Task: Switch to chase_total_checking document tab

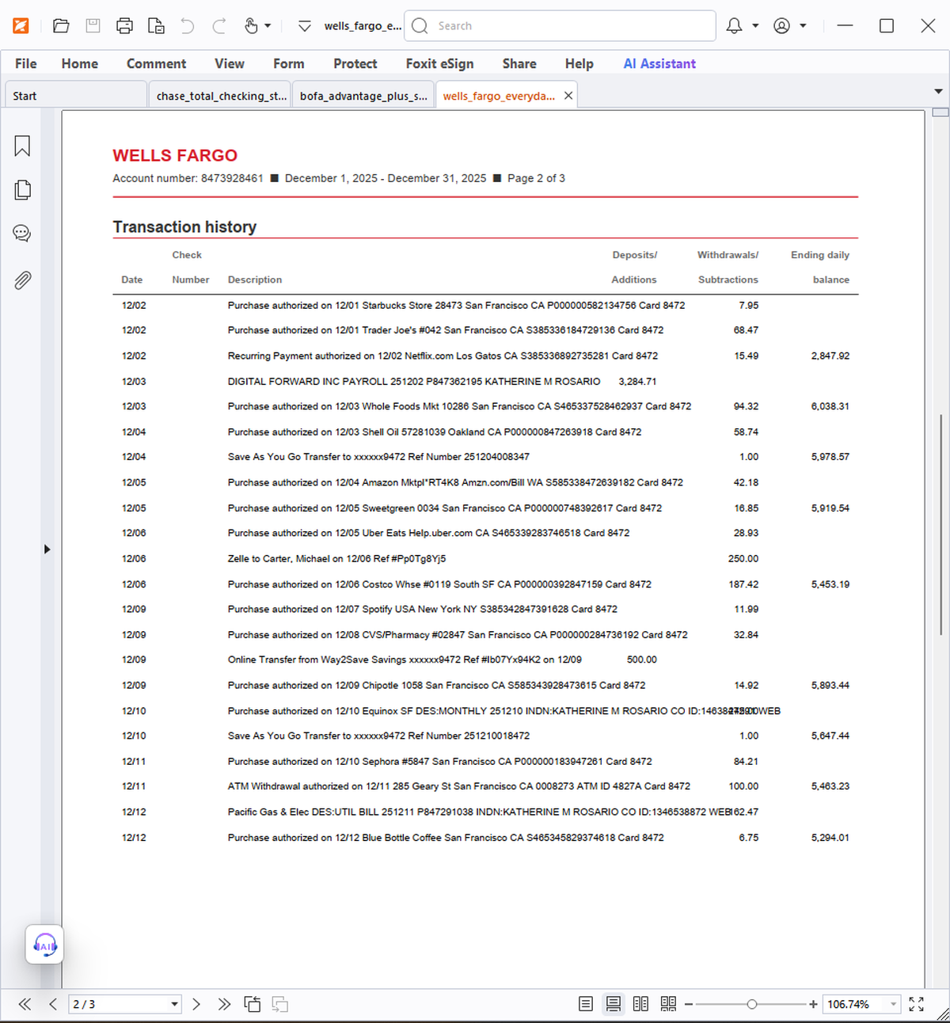Action: (220, 96)
